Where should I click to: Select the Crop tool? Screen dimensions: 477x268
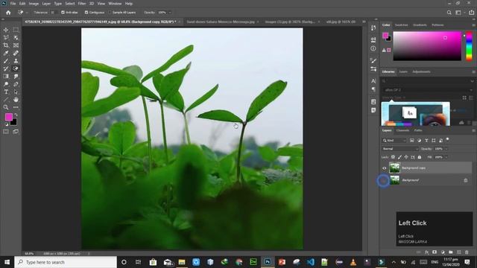click(6, 45)
